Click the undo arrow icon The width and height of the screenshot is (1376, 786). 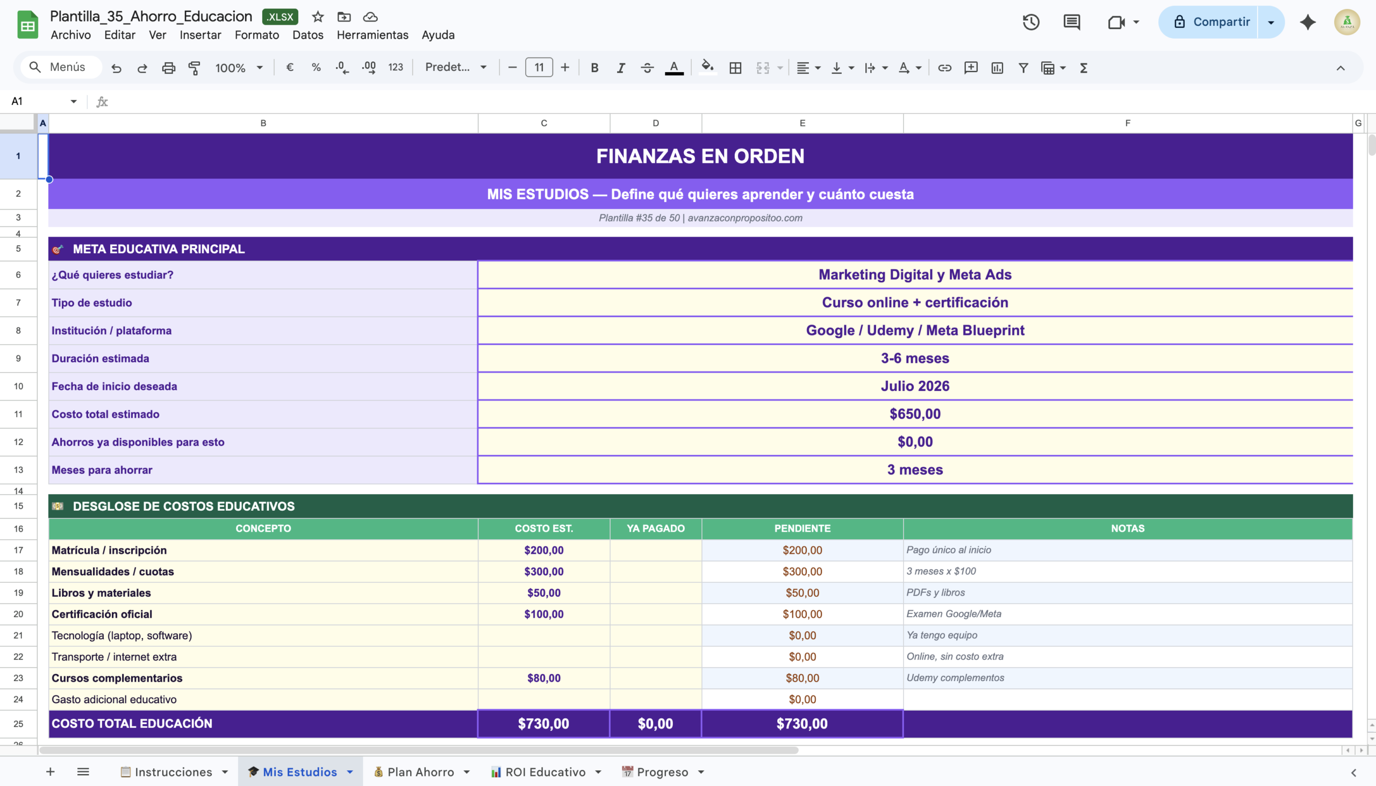click(x=116, y=68)
